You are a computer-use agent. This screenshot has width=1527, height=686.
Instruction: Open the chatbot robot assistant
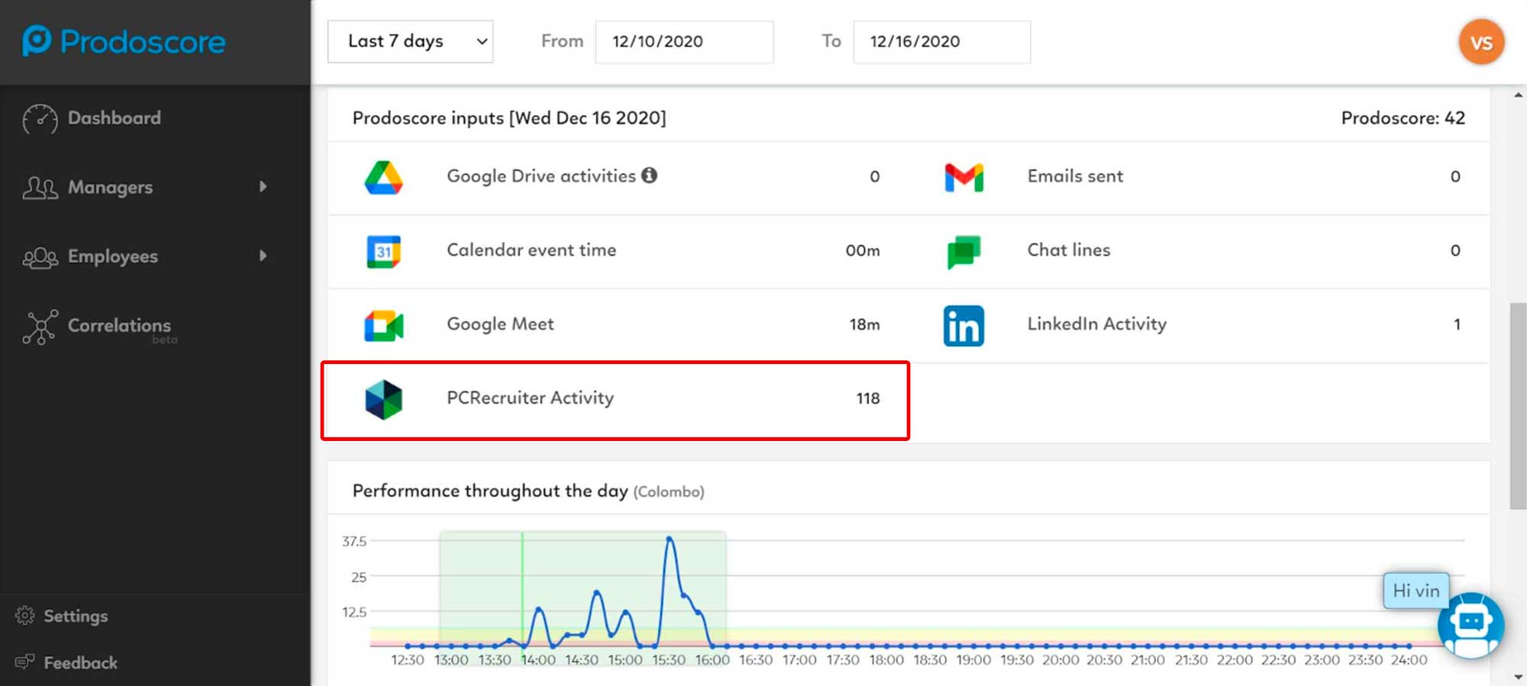pos(1470,624)
